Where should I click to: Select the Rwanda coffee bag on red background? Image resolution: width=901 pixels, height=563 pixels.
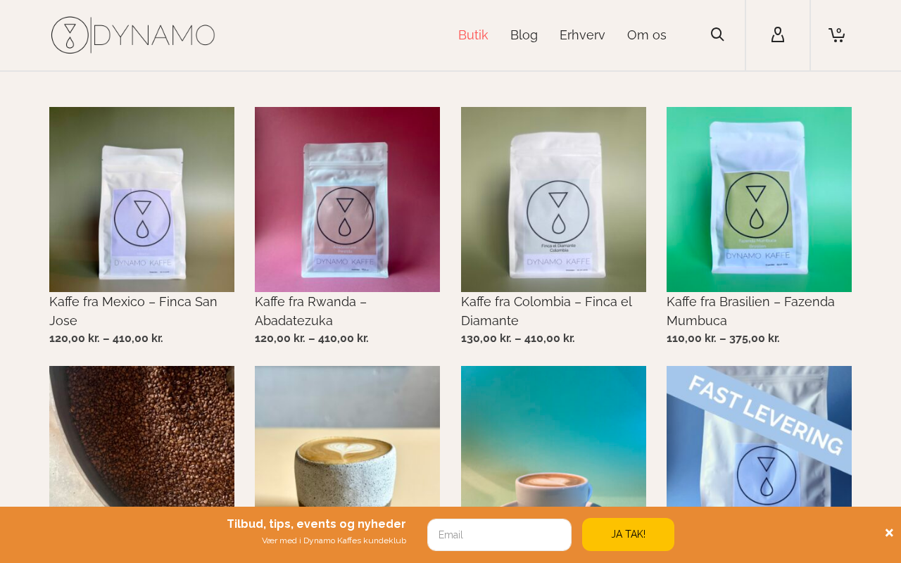click(347, 199)
